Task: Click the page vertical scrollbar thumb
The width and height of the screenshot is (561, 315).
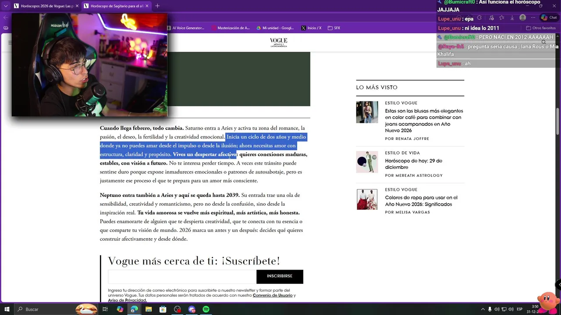Action: 558,122
